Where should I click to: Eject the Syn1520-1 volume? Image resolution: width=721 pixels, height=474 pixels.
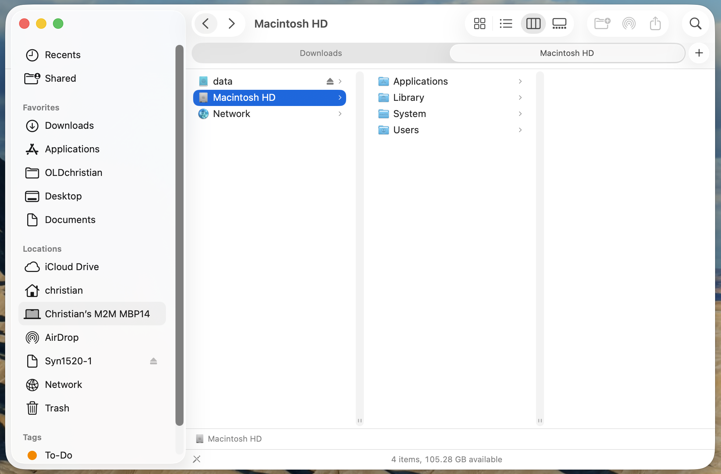coord(153,361)
